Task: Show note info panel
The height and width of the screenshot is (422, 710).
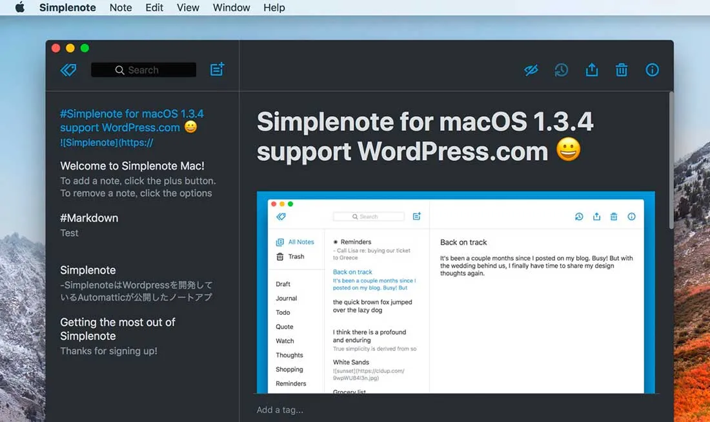Action: coord(653,70)
